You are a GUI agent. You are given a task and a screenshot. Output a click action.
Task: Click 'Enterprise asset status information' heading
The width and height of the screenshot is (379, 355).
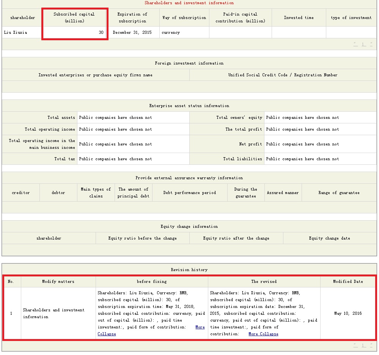pos(189,106)
